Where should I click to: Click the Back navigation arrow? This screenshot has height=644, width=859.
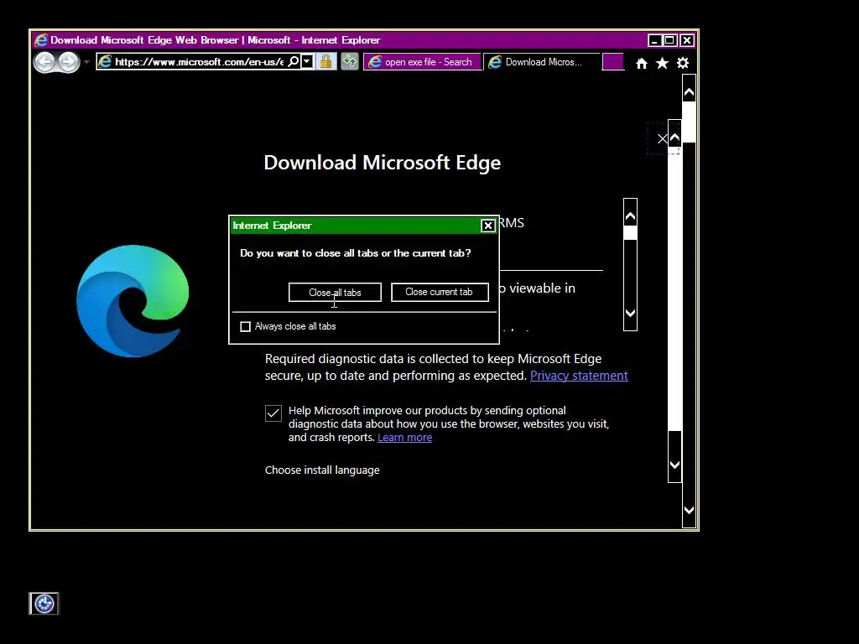click(45, 62)
